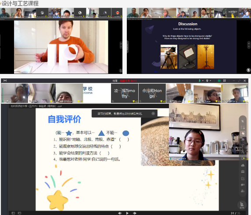This screenshot has width=251, height=215.
Task: Choose the text tool in right sidebar
Action: (243, 146)
